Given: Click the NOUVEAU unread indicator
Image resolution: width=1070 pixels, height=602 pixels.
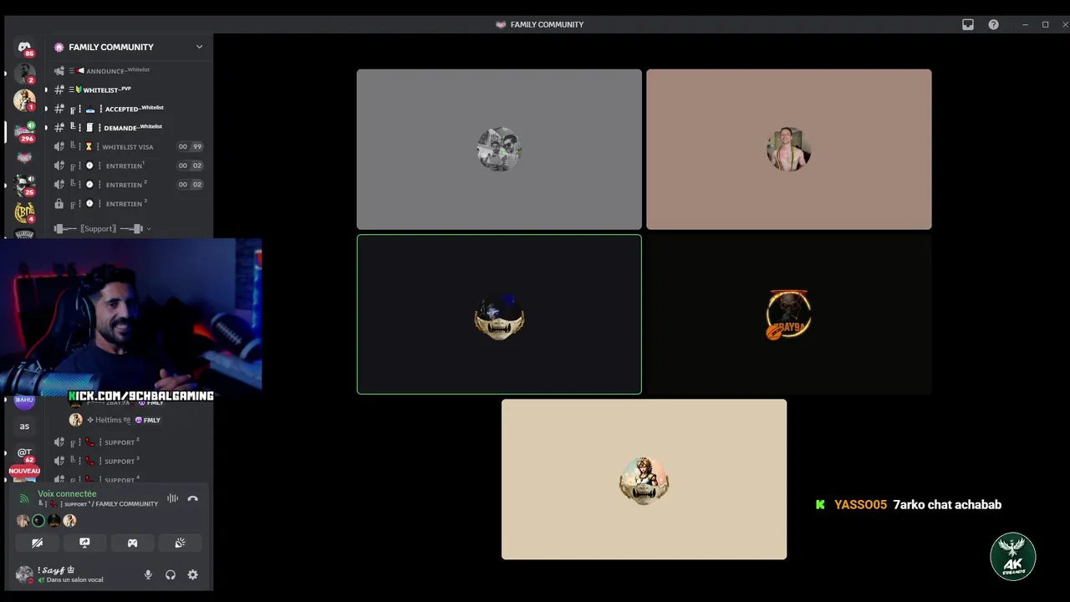Looking at the screenshot, I should point(24,471).
